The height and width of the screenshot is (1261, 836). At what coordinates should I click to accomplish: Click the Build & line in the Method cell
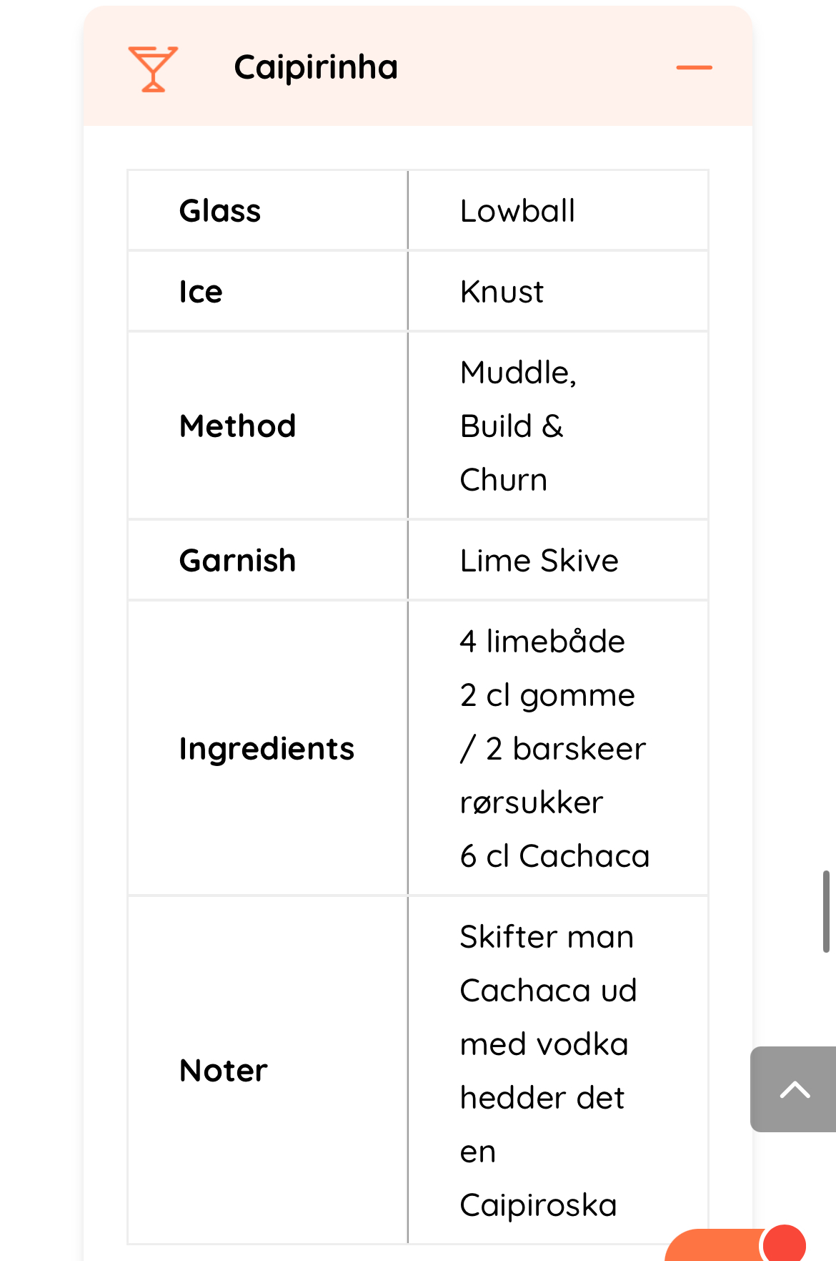[512, 426]
